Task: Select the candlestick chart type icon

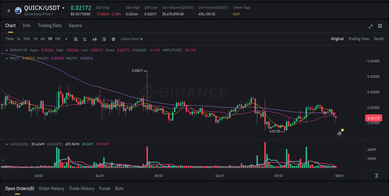Action: [x=95, y=39]
